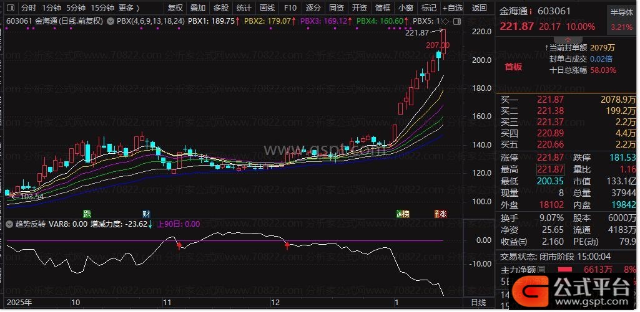Open the F10 company info menu
The image size is (640, 312).
(290, 8)
